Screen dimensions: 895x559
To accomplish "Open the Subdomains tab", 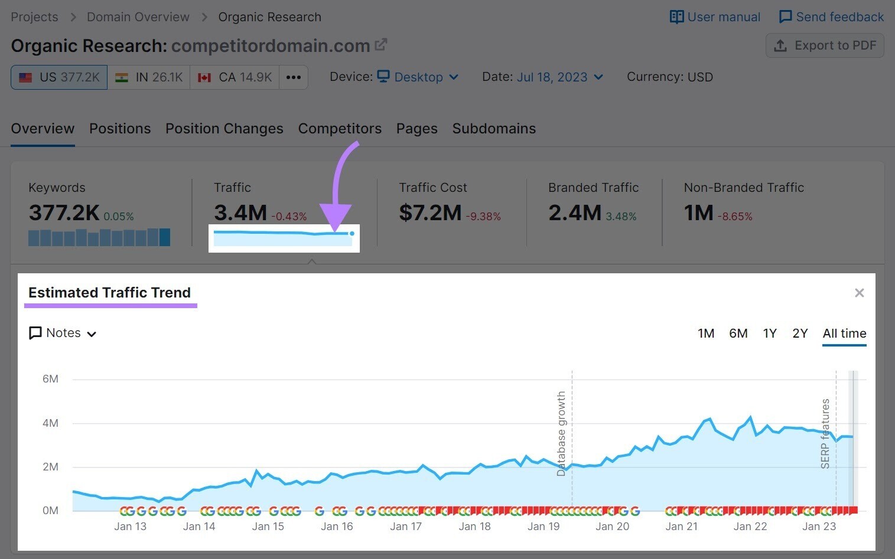I will point(494,128).
